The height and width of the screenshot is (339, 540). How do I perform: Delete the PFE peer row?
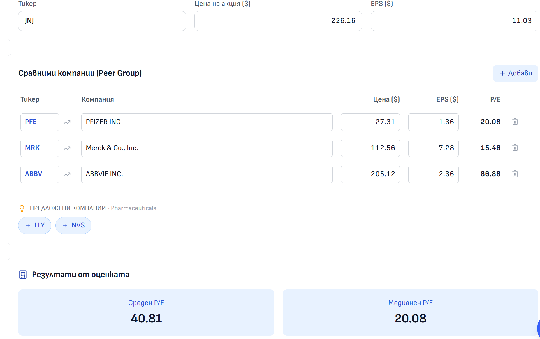(515, 122)
